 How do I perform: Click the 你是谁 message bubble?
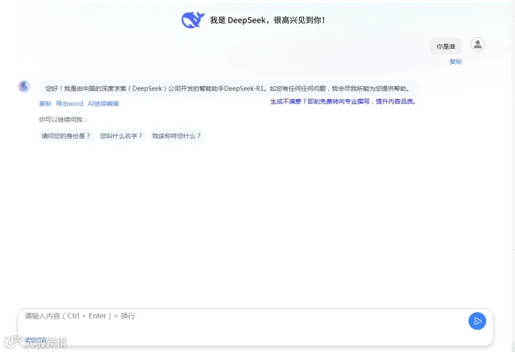pos(446,46)
